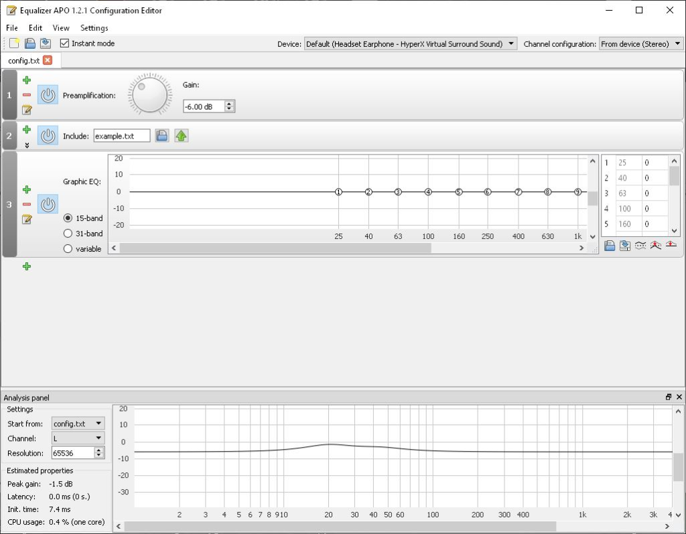
Task: Switch to the config.txt tab
Action: pos(23,61)
